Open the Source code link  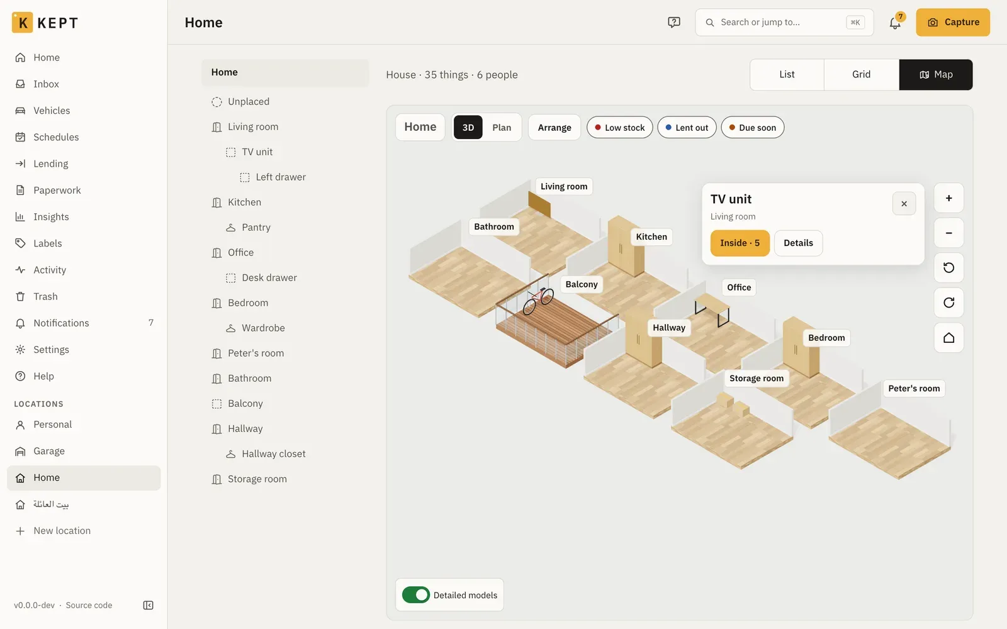point(89,606)
